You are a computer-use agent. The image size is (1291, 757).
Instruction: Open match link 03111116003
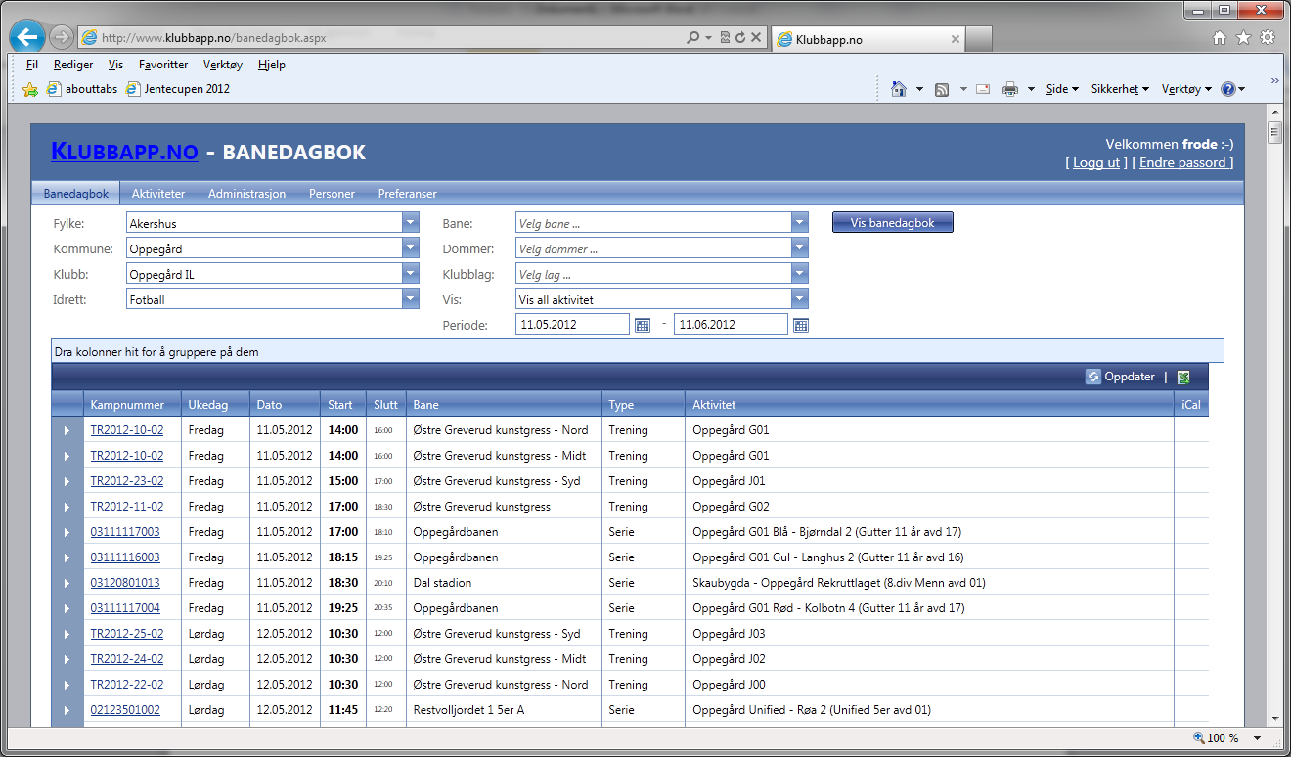click(125, 557)
